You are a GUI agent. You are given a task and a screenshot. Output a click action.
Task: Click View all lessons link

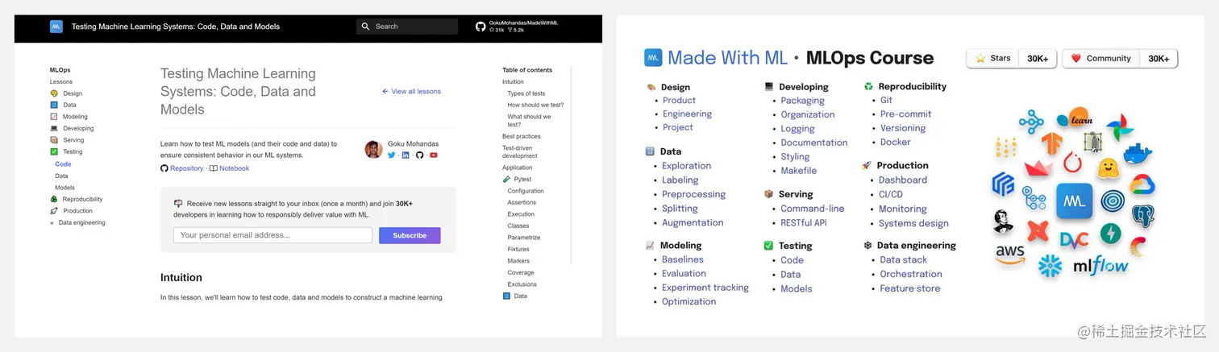411,92
